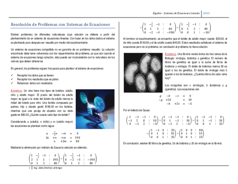The image size is (238, 184).
Task: Open the blue film projector image
Action: [x=95, y=109]
